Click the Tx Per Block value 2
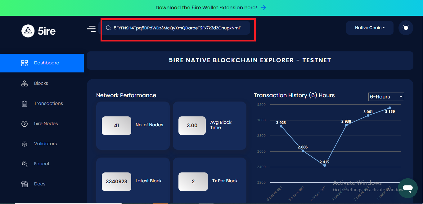Screen dimensions: 423x204 pyautogui.click(x=193, y=182)
